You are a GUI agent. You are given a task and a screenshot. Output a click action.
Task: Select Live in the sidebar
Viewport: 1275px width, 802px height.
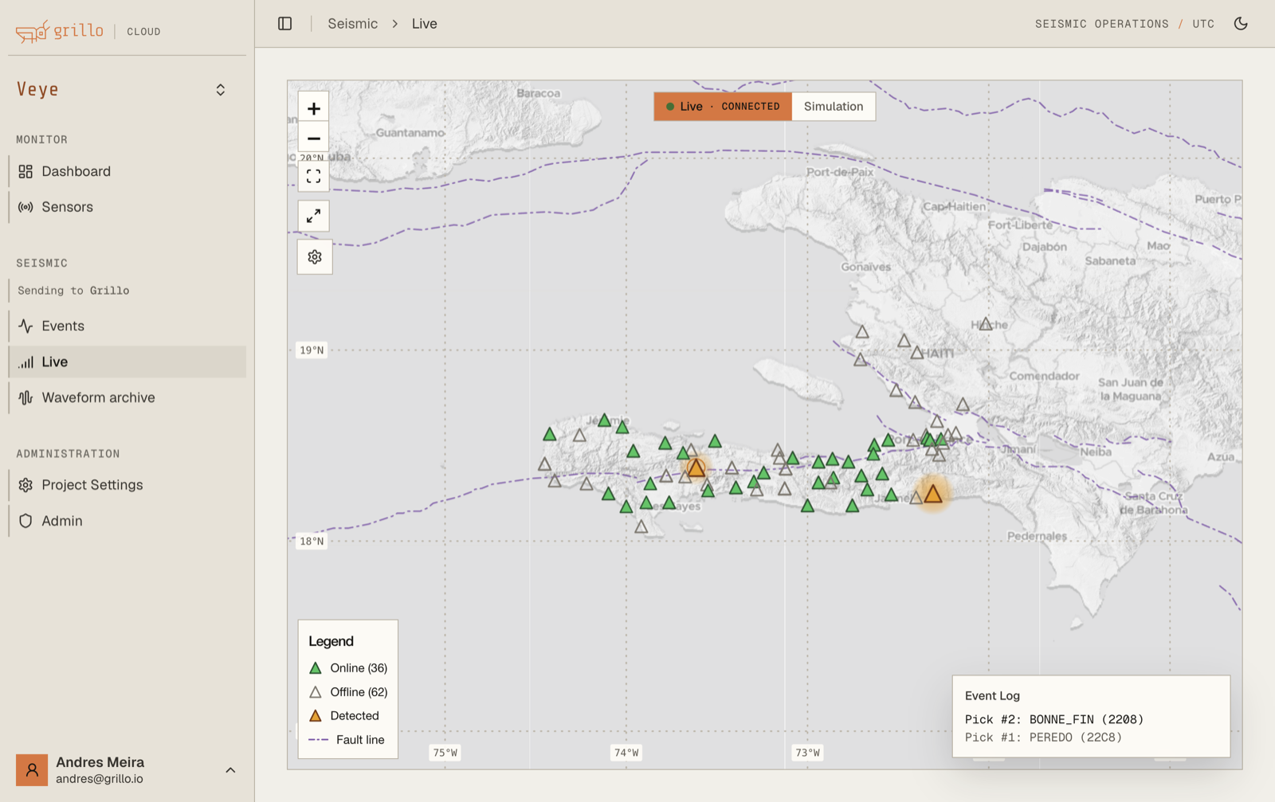tap(127, 362)
